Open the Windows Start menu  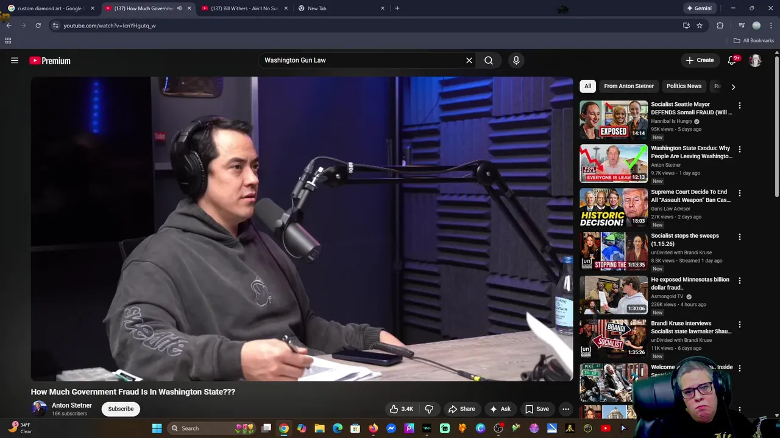[157, 428]
